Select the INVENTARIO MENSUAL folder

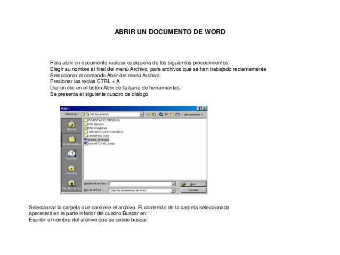[x=102, y=120]
